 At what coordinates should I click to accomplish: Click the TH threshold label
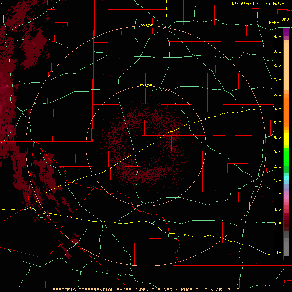pyautogui.click(x=279, y=253)
